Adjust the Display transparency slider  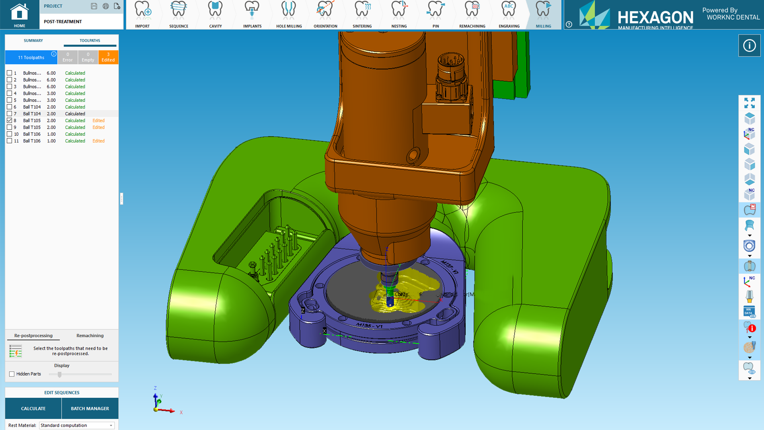coord(60,374)
